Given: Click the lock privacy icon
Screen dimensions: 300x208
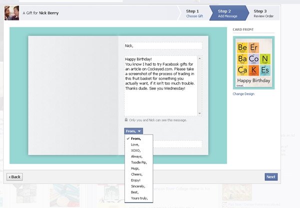Looking at the screenshot, I should [x=126, y=120].
